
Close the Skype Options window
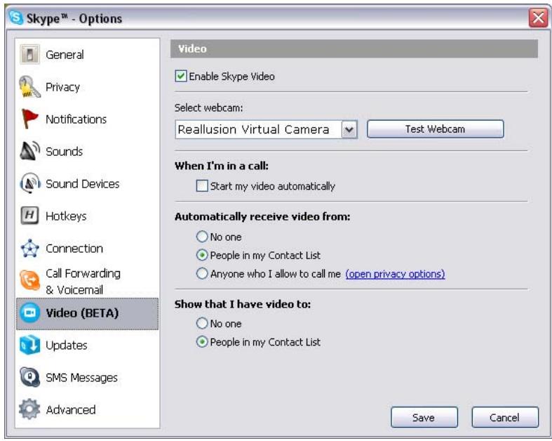tap(538, 18)
